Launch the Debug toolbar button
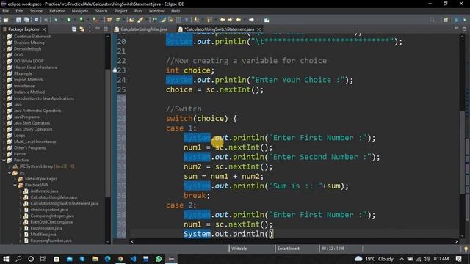The image size is (470, 264). pos(56,20)
